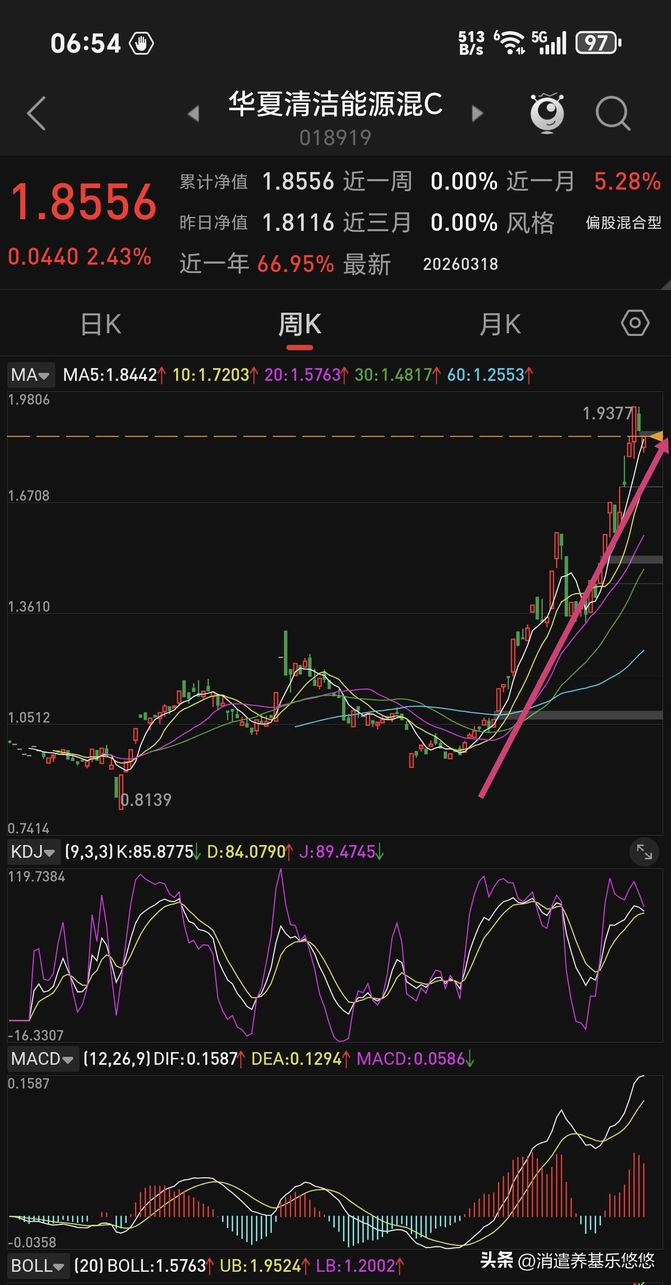Tap the fund title 华夏清洁能源混C

click(x=335, y=104)
